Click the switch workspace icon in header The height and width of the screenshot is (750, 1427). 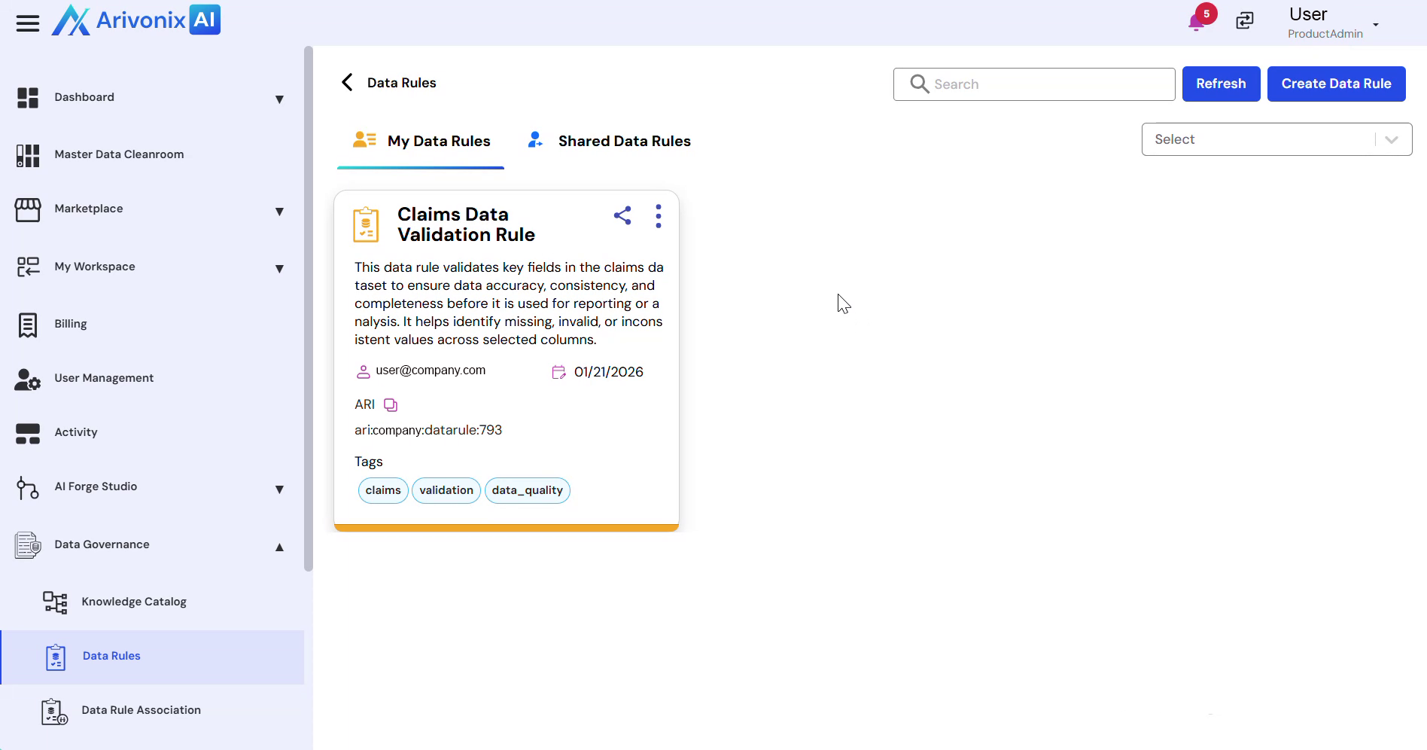pos(1245,21)
